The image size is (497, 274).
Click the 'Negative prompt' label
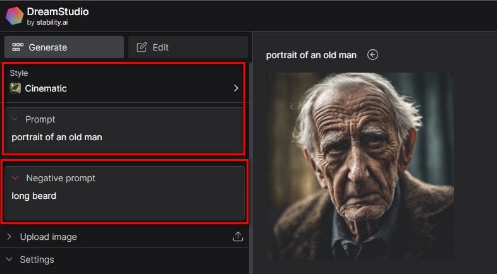61,178
